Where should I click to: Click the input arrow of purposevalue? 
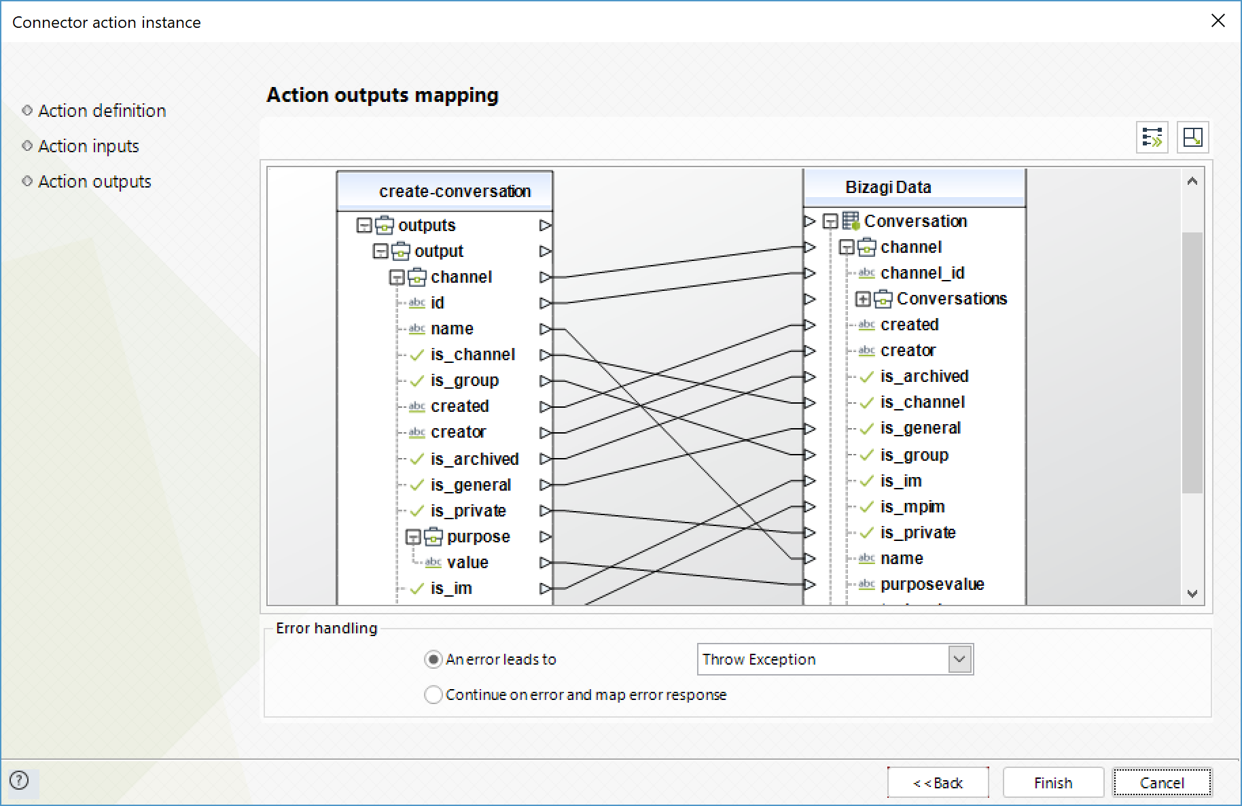click(x=809, y=584)
